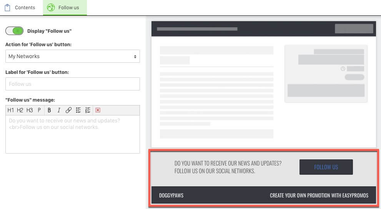Click Create your own promotion with Easypromos
Image resolution: width=381 pixels, height=209 pixels.
tap(319, 196)
